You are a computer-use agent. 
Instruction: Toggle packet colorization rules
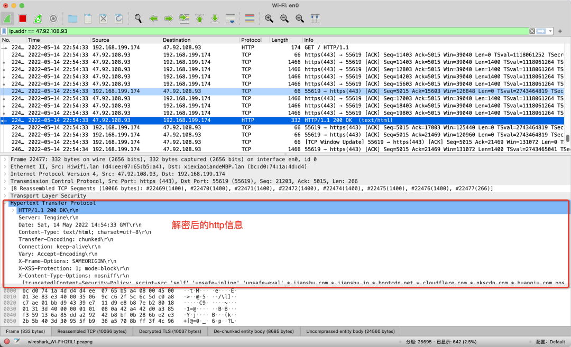click(x=250, y=18)
